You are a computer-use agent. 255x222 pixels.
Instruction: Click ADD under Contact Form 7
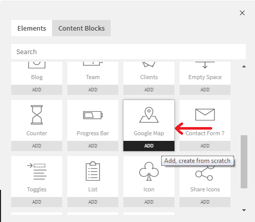(205, 146)
